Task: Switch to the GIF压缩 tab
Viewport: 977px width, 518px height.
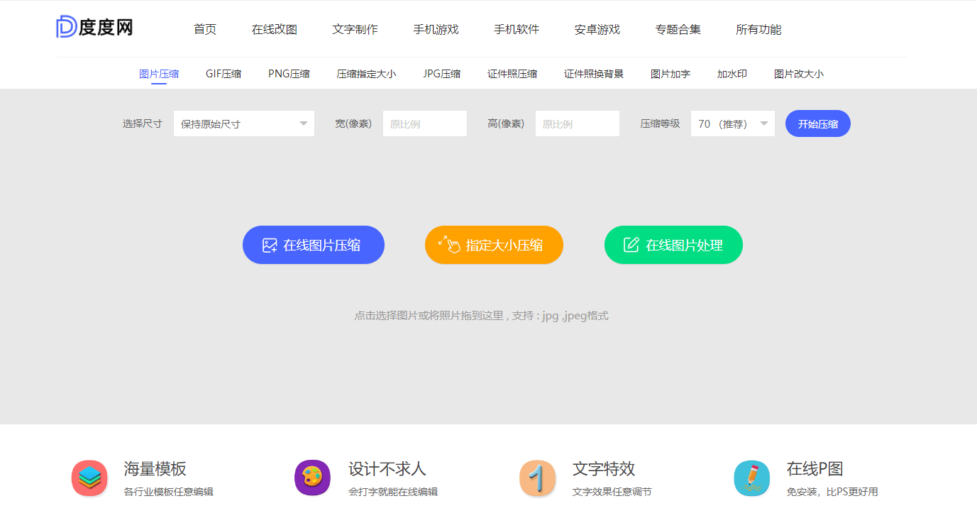Action: tap(223, 73)
